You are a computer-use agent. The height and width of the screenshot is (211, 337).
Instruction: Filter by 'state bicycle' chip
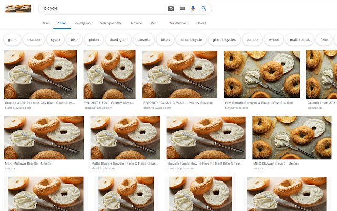[191, 40]
